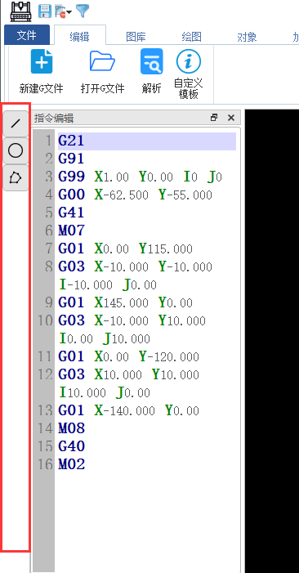Screen dimensions: 299x573
Task: Click the G40 command line
Action: (71, 446)
